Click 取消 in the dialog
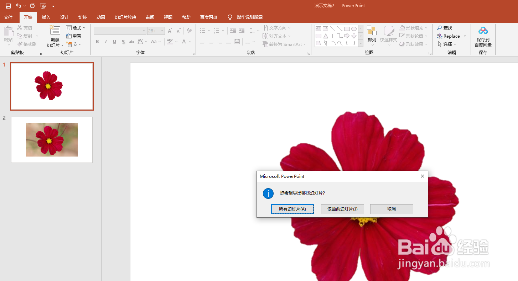 [392, 209]
